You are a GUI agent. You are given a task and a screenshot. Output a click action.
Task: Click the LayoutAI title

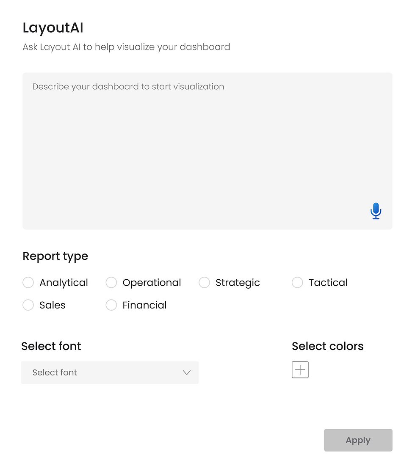(53, 27)
